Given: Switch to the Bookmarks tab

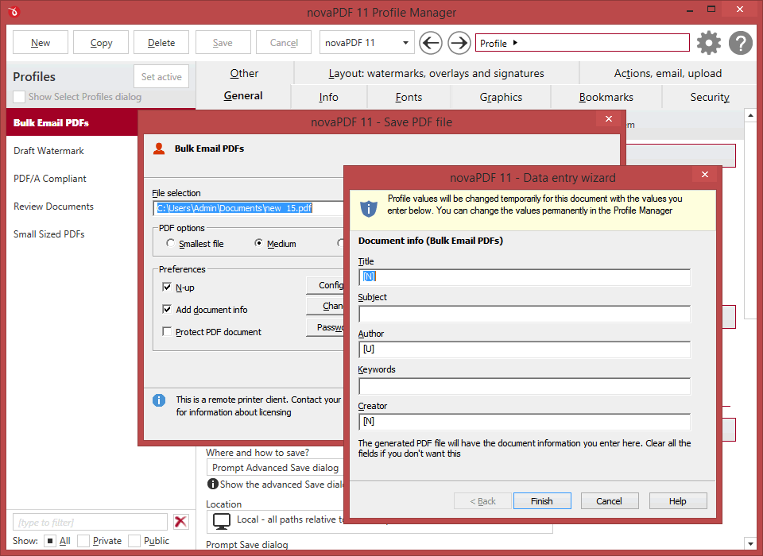Looking at the screenshot, I should coord(606,97).
